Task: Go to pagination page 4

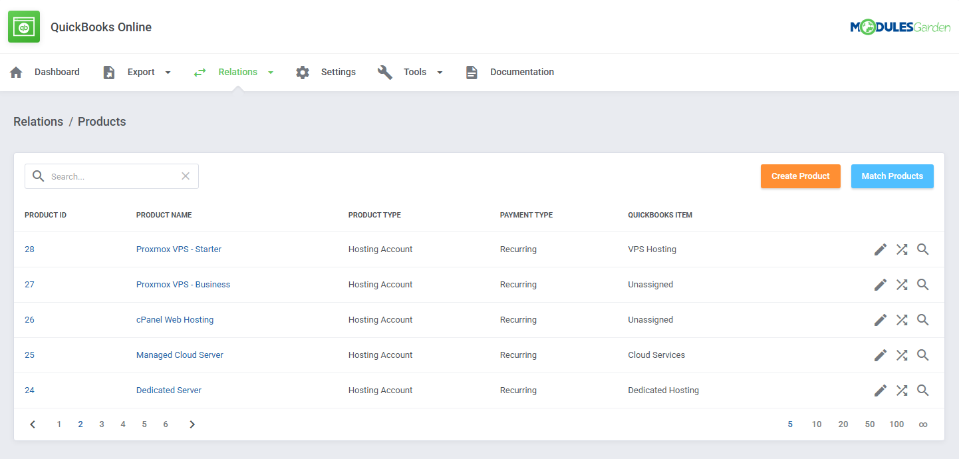Action: point(123,424)
